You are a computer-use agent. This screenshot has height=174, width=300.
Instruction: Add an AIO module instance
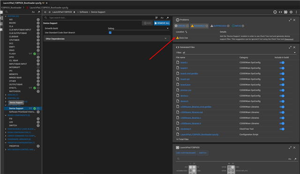[38, 20]
